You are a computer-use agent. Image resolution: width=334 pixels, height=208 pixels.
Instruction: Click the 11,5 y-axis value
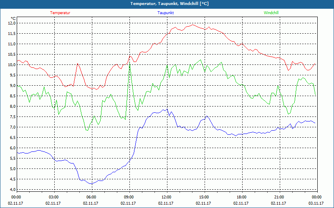pyautogui.click(x=12, y=34)
